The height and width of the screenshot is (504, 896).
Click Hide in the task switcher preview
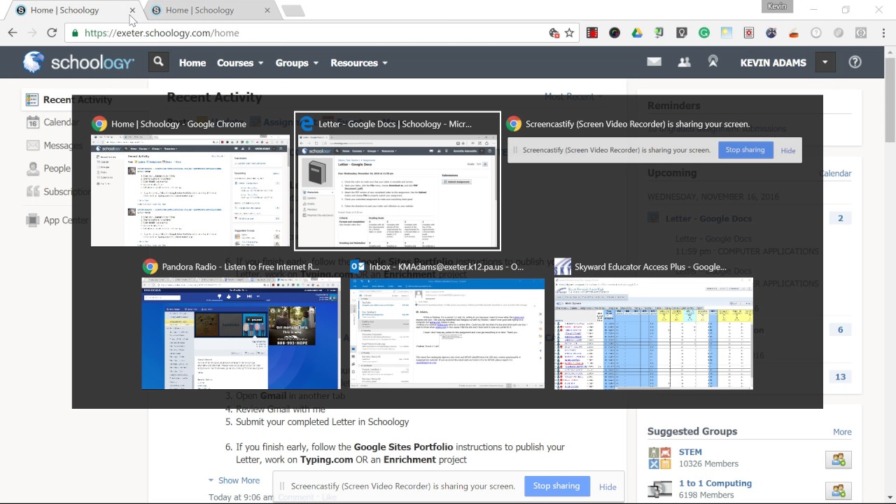coord(788,150)
